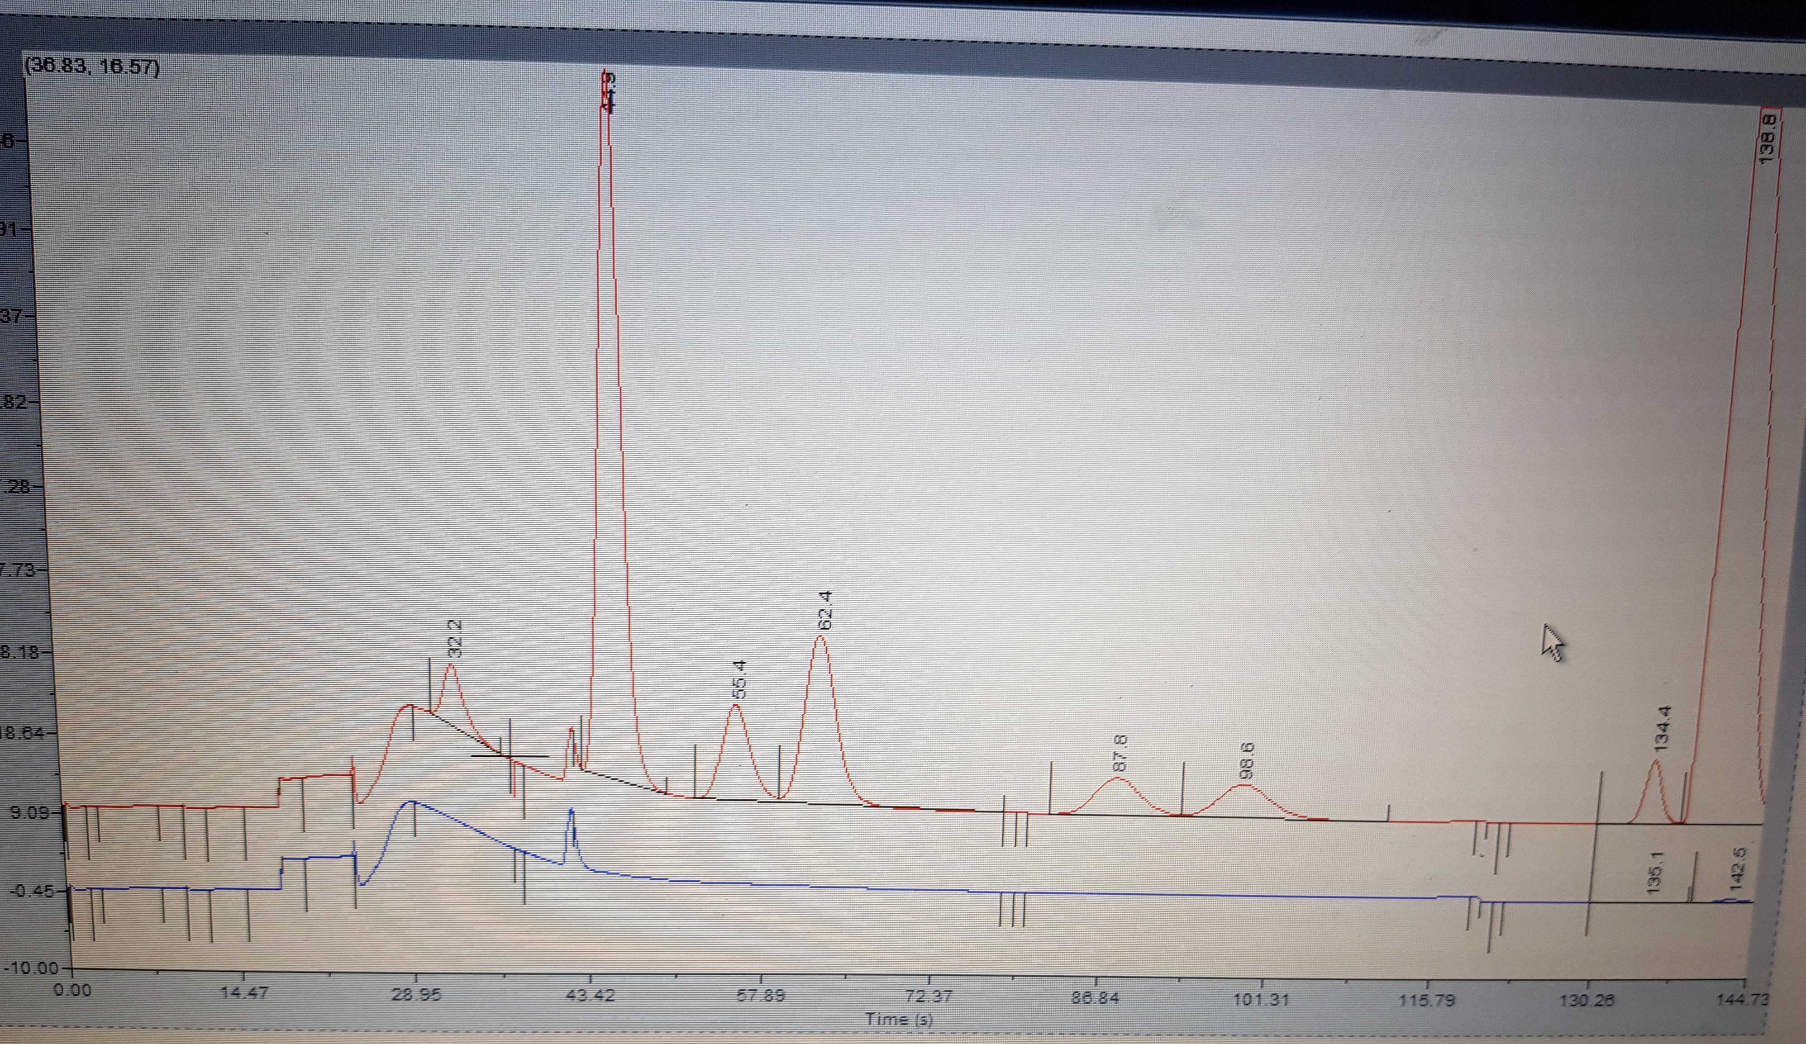Click the 98.6 peak label
The height and width of the screenshot is (1044, 1806).
pyautogui.click(x=1246, y=761)
